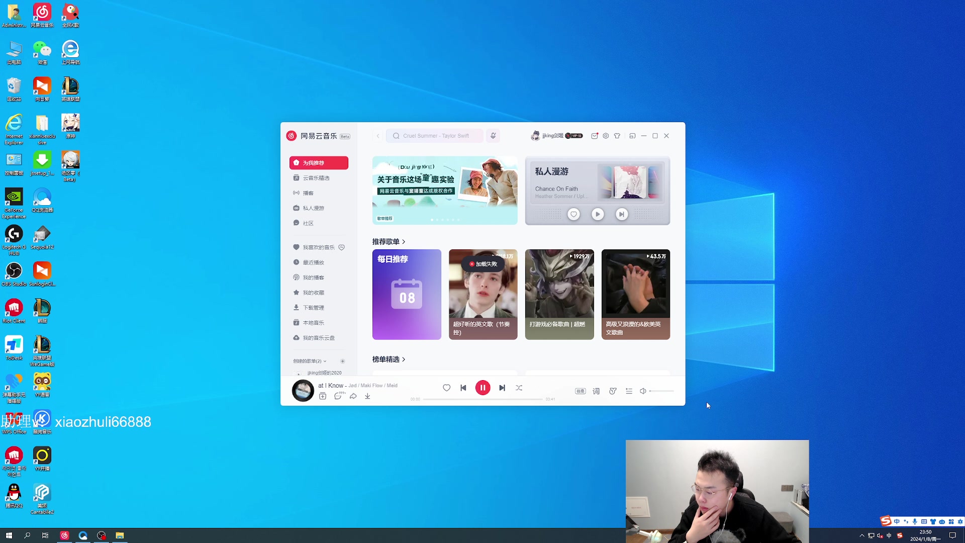Collapse 创建的歌单(2) list

[325, 361]
